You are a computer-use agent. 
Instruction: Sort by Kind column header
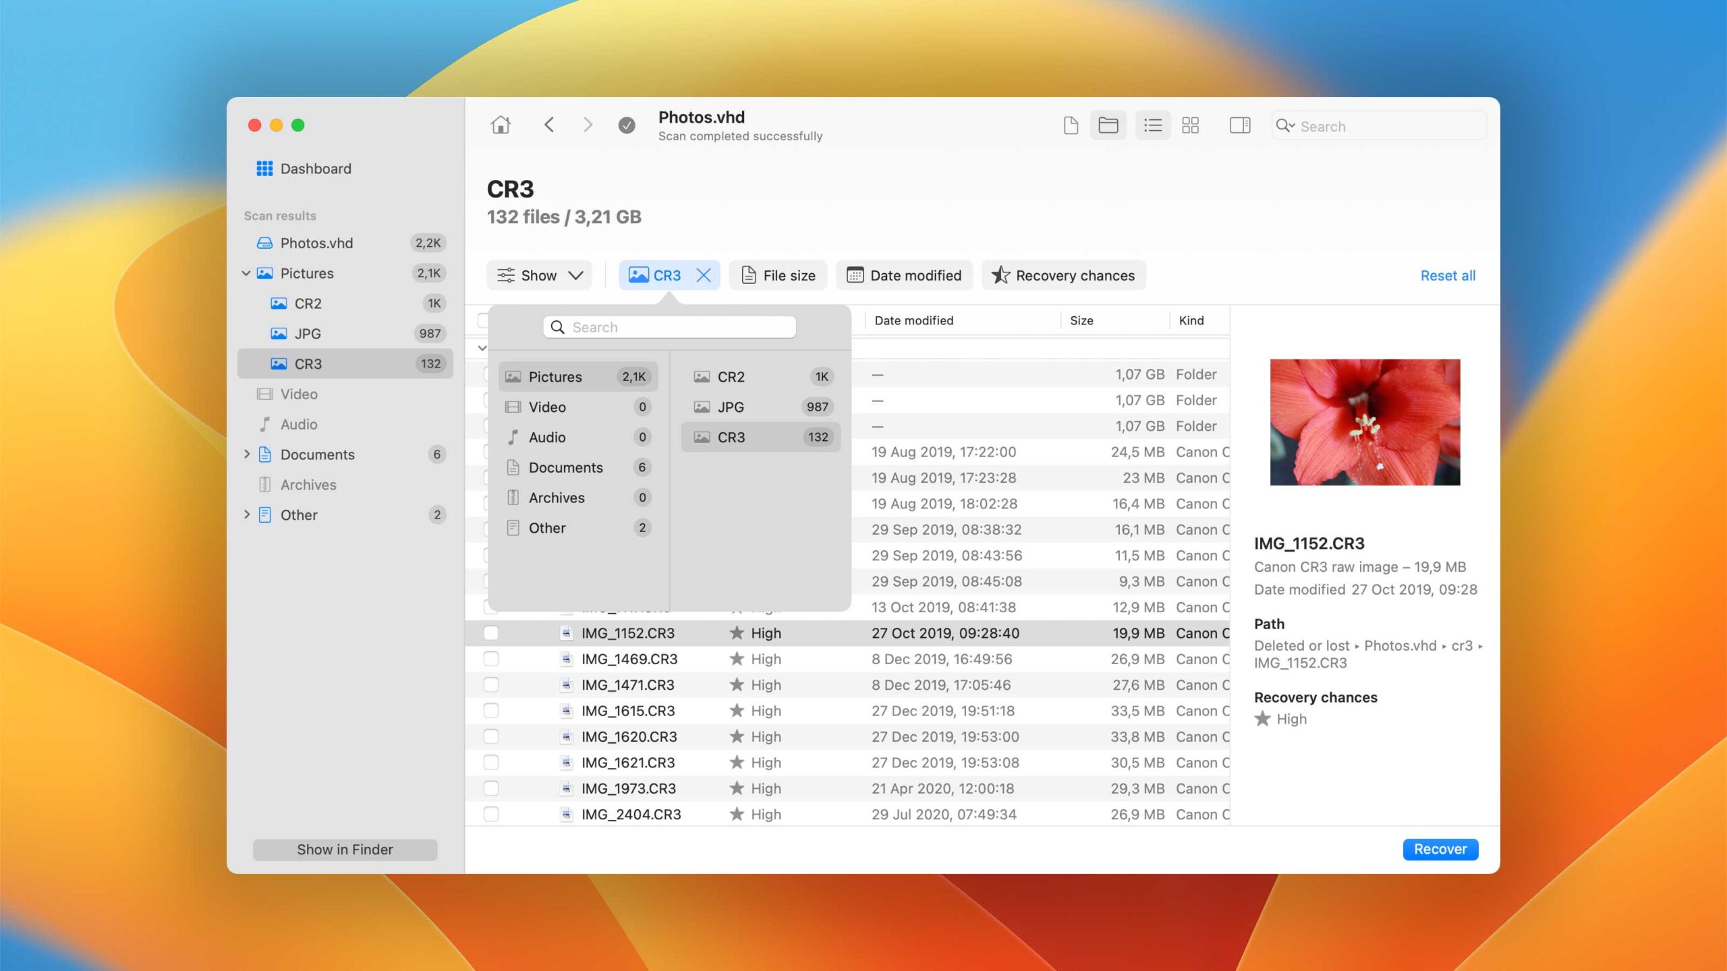1191,320
